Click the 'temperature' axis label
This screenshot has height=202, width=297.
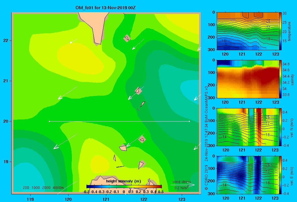[x=289, y=31]
